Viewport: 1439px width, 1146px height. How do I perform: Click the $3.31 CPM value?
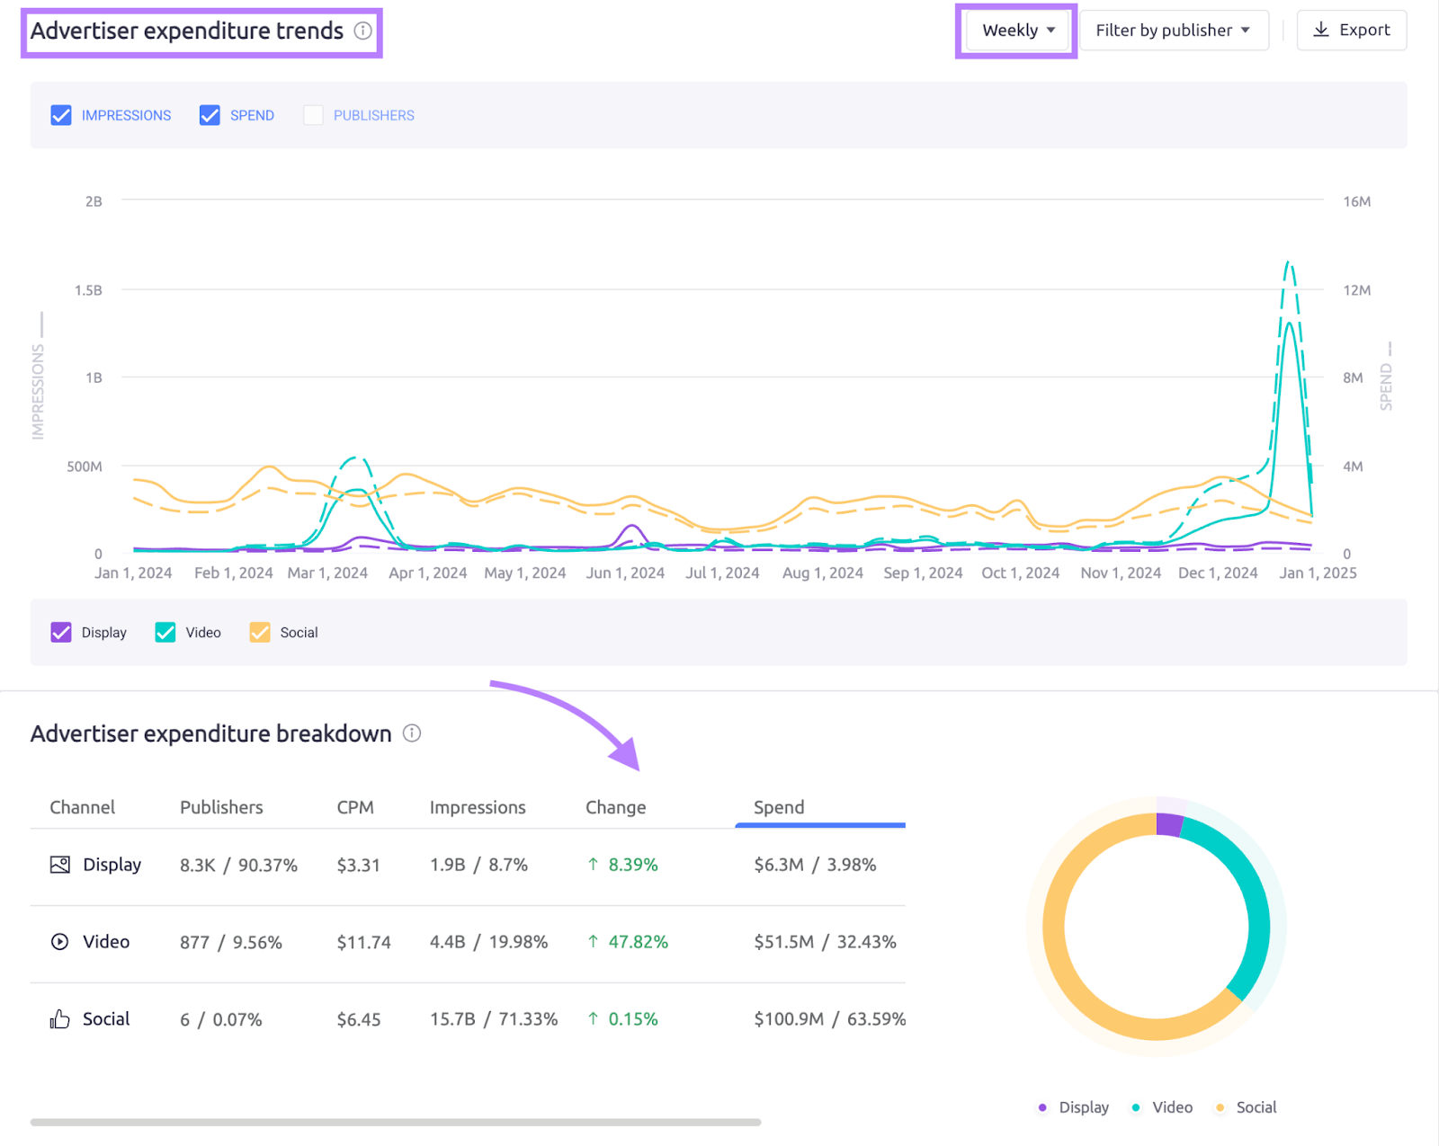[x=358, y=865]
